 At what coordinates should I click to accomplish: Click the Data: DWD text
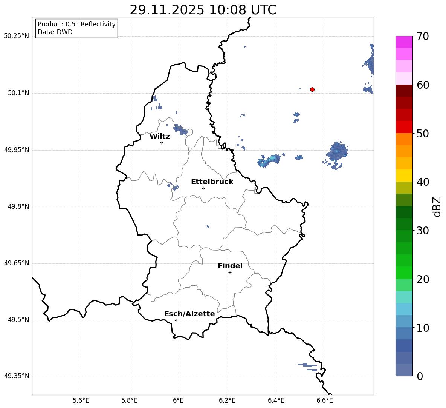(x=55, y=32)
